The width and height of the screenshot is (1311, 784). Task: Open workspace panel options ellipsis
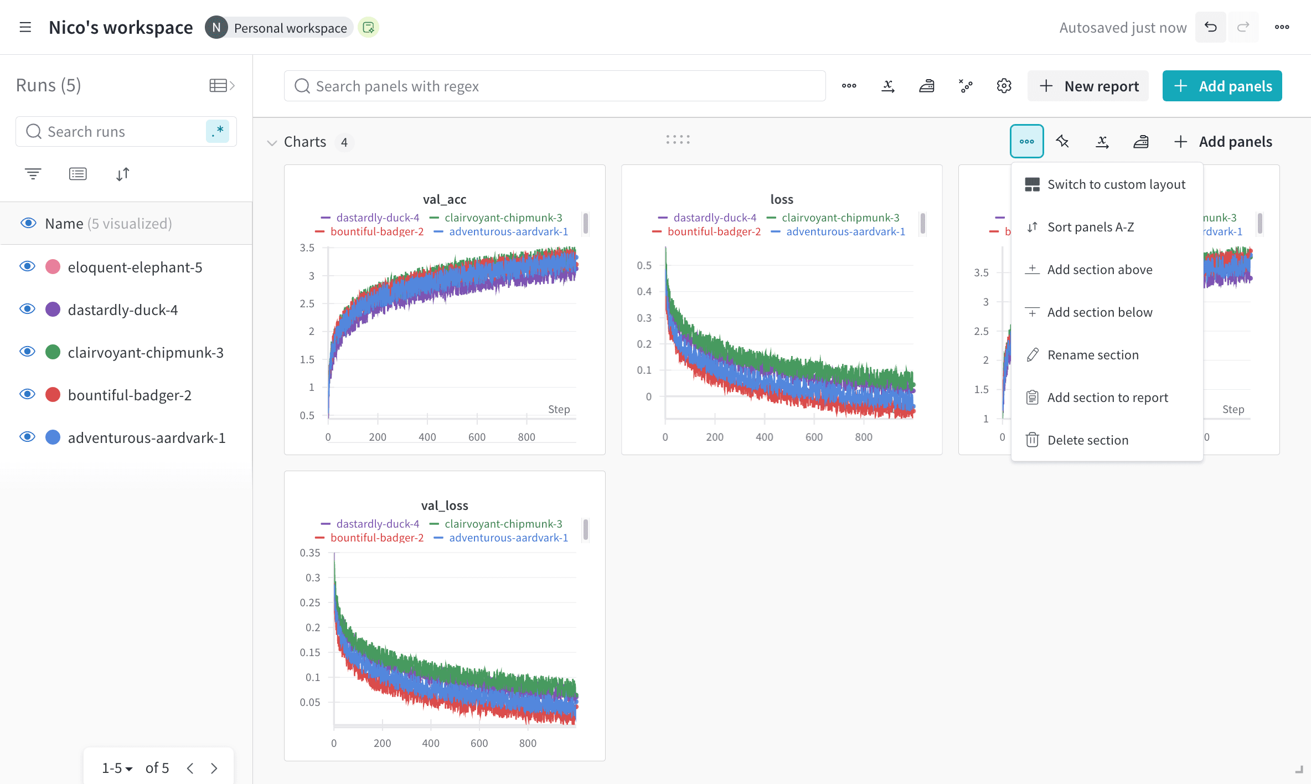849,86
